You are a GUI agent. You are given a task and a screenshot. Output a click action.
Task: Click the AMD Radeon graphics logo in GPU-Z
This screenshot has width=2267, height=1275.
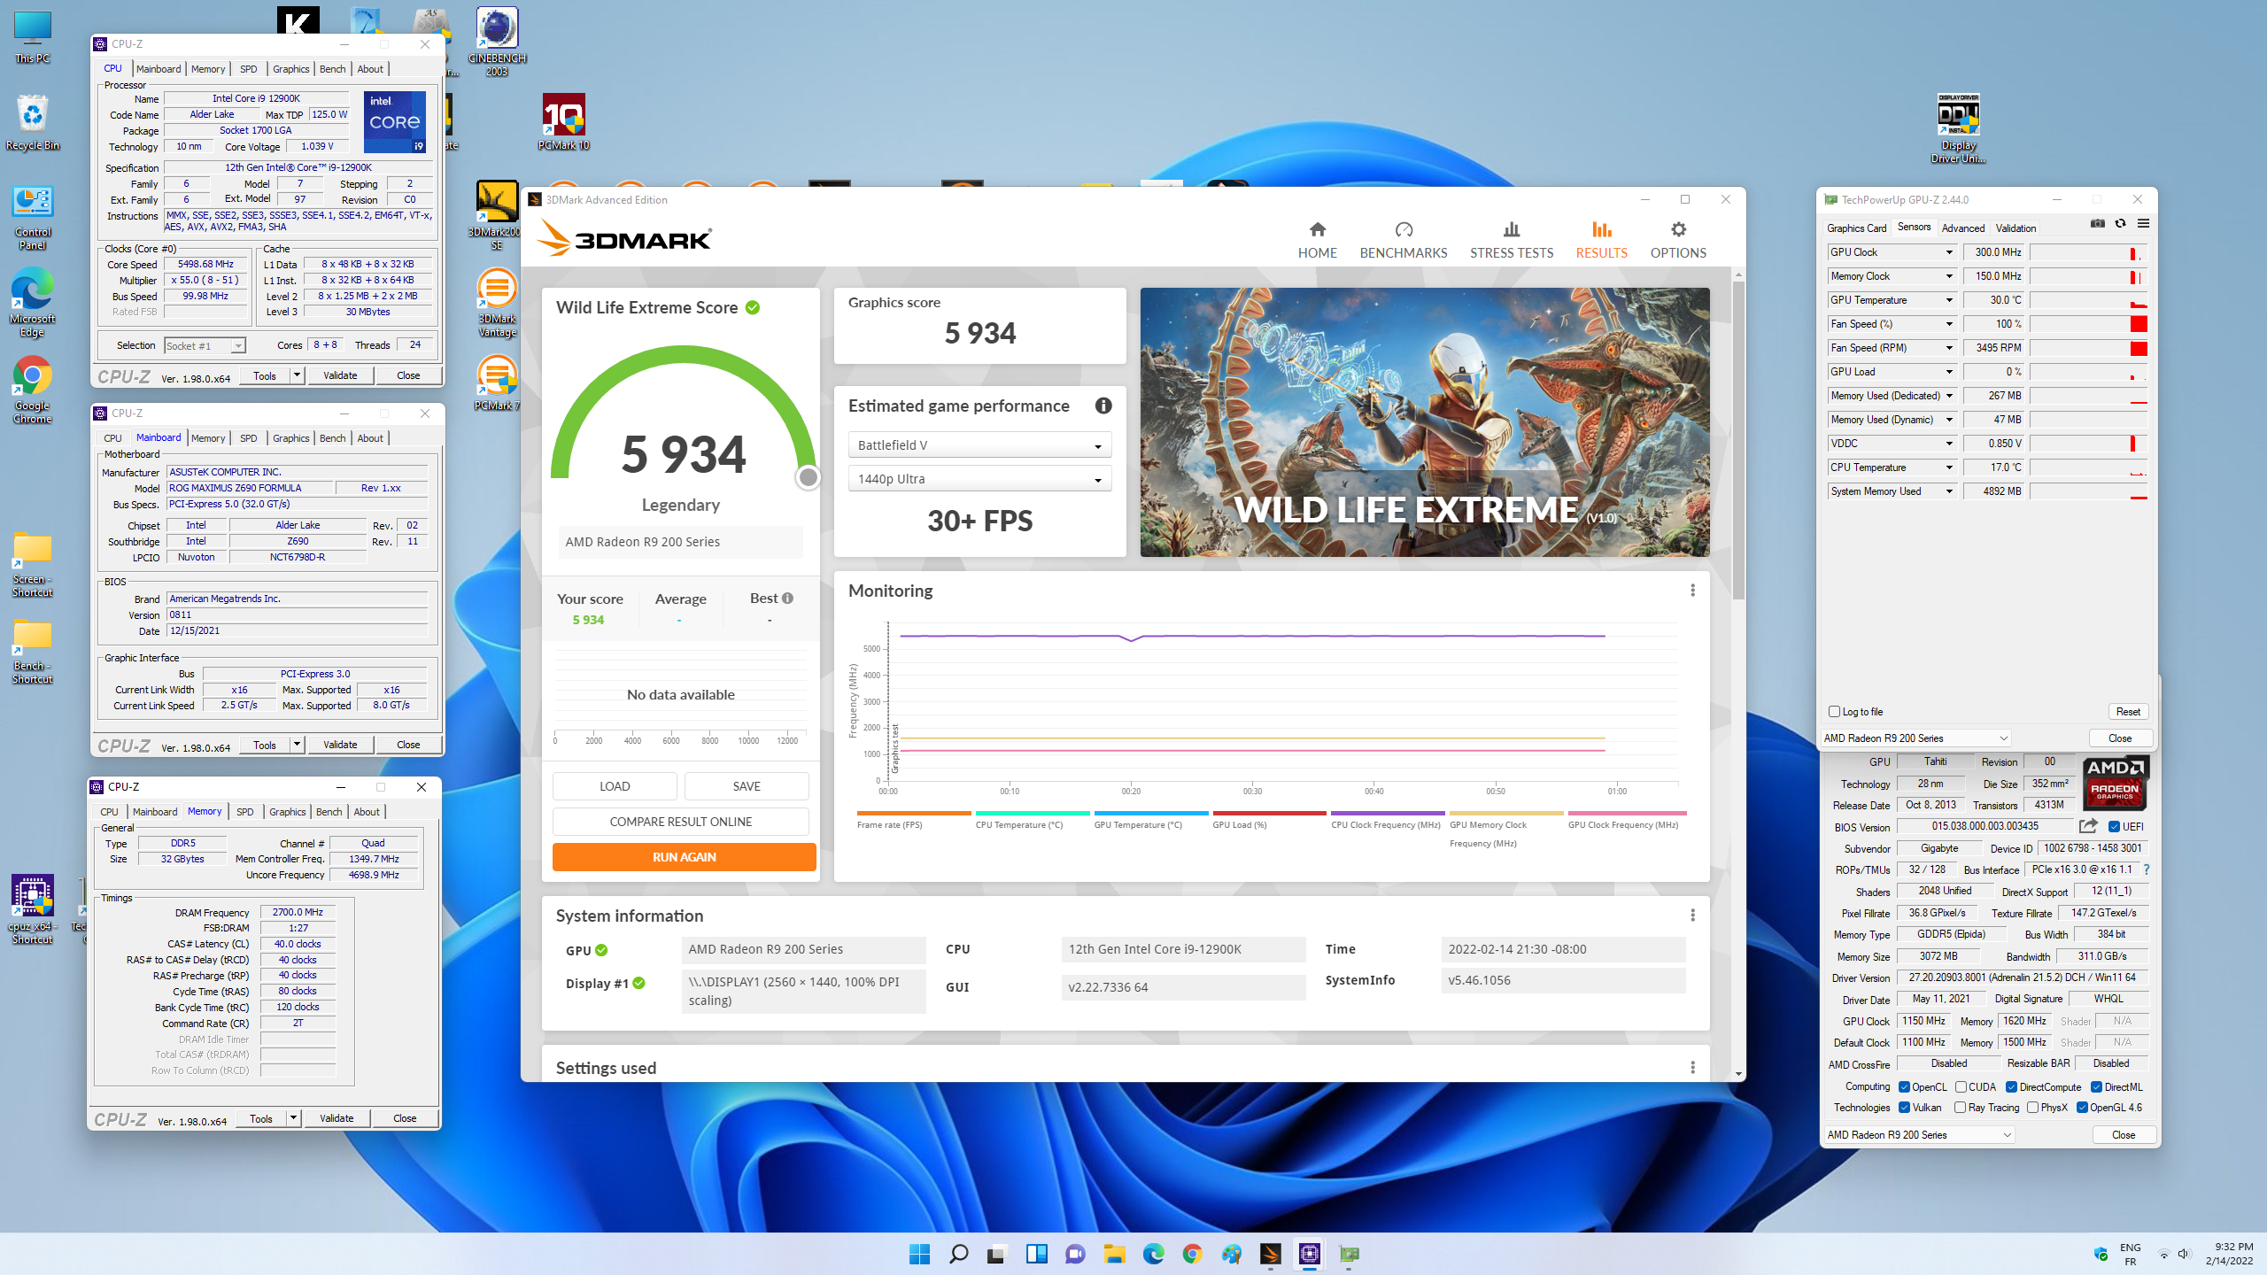[x=2114, y=783]
